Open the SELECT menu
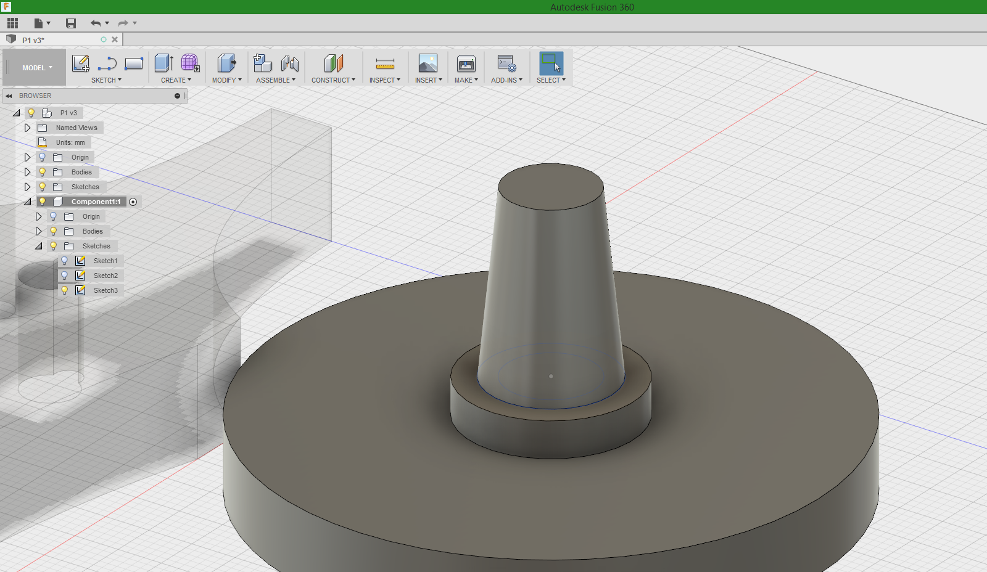Viewport: 987px width, 572px height. (551, 80)
